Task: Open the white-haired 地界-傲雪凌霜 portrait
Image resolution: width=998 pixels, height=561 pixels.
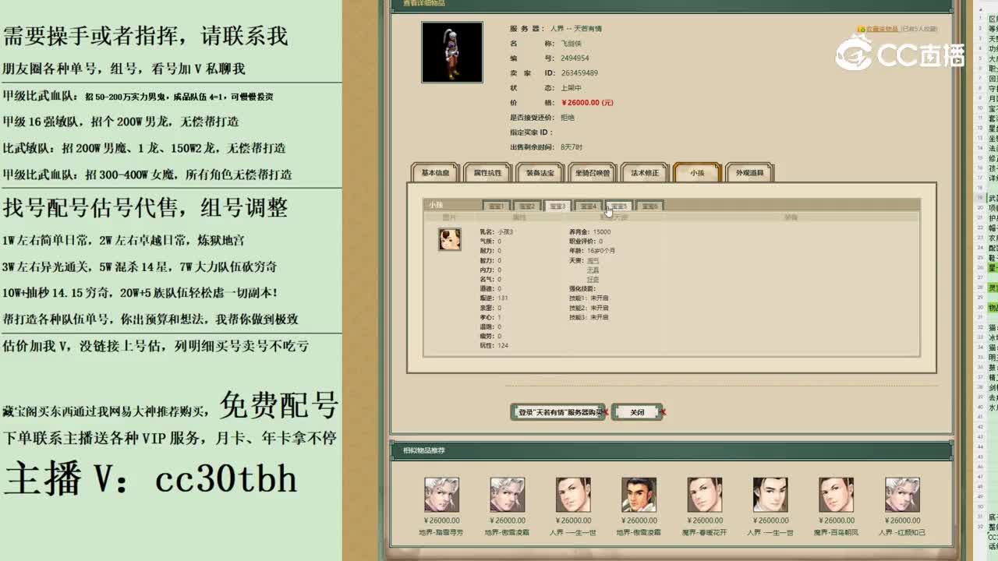Action: tap(507, 495)
